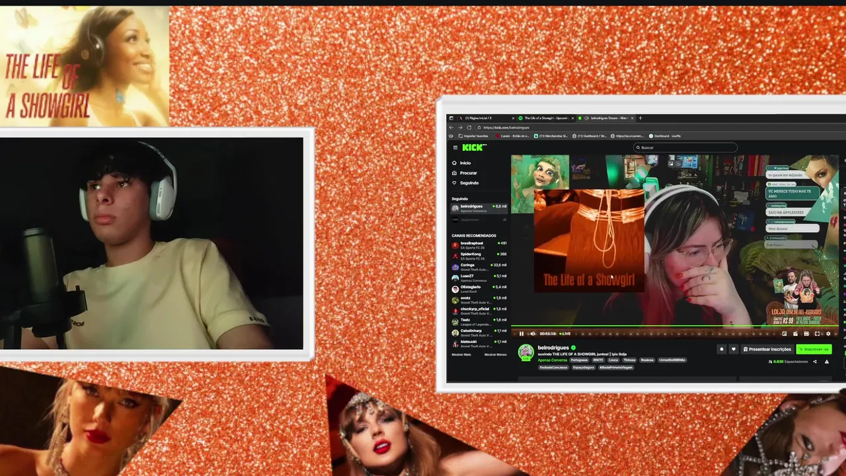
Task: Open Importar favoritos bookmark
Action: 473,136
